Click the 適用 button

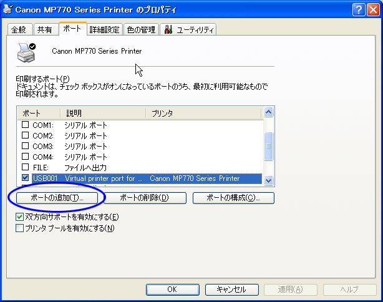291,290
